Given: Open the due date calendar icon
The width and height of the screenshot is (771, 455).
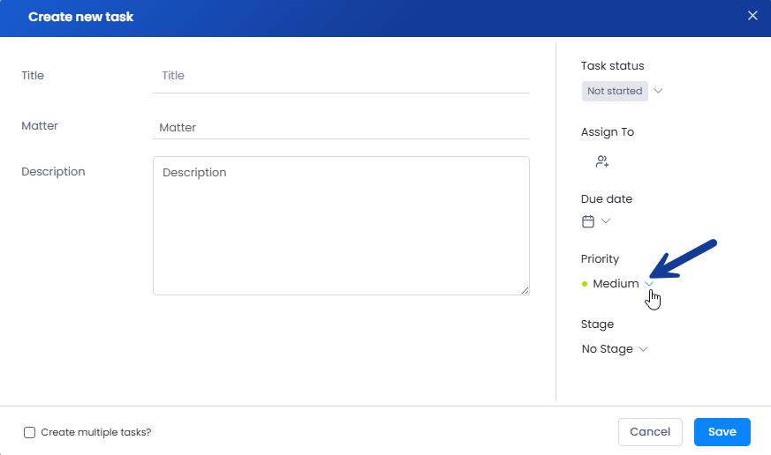Looking at the screenshot, I should pyautogui.click(x=588, y=221).
